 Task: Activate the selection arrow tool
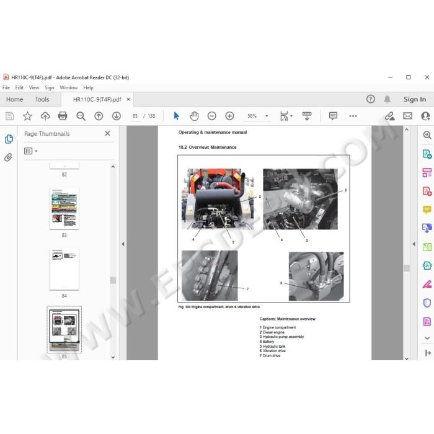(176, 116)
